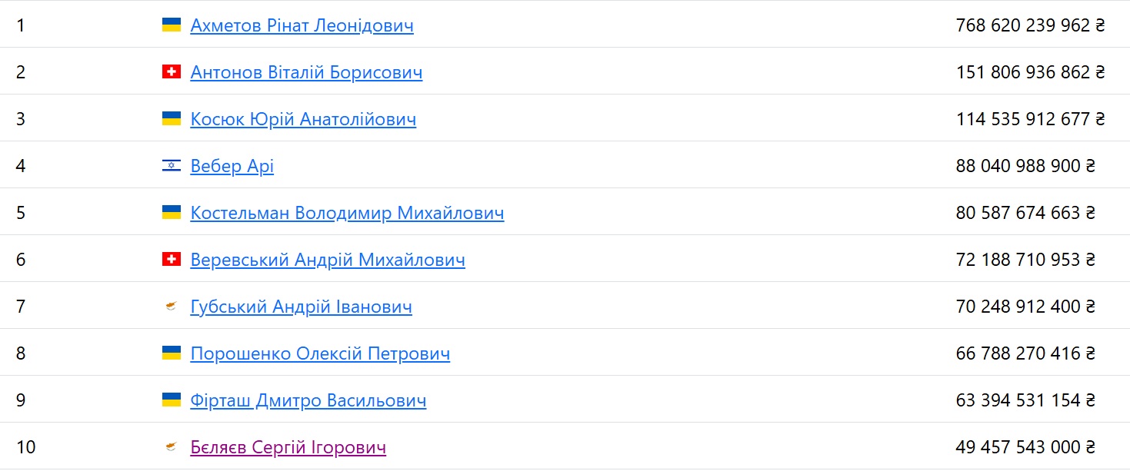Screen dimensions: 1130x471
Task: Select the Фірташ Дмитро Васильович link
Action: (x=308, y=400)
